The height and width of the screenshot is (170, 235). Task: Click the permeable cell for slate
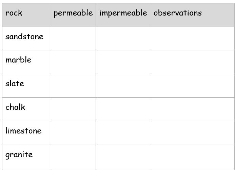[73, 86]
